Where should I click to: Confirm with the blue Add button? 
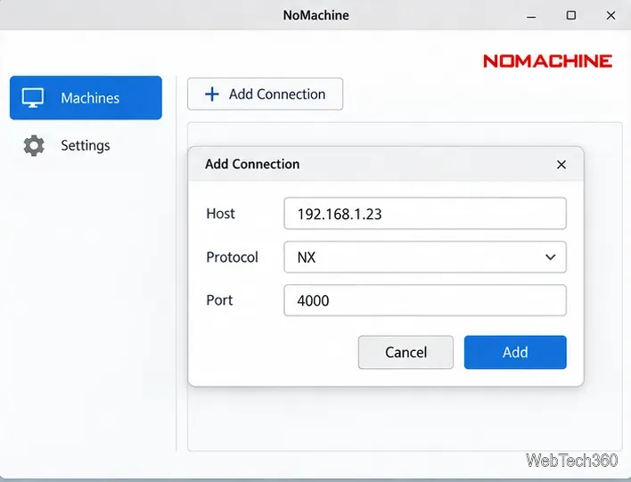(x=515, y=352)
